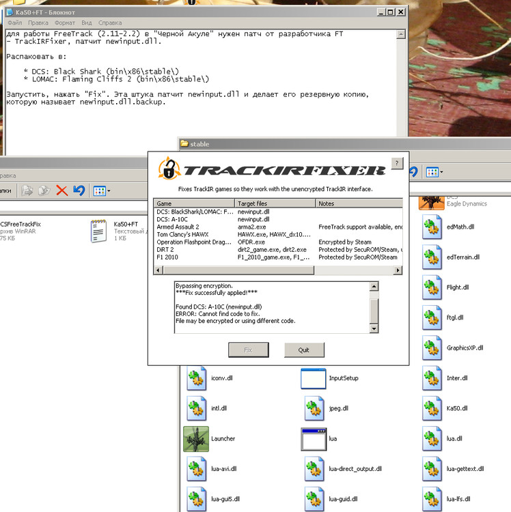The image size is (511, 512).
Task: Click the game list horizontal scrollbar thumb
Action: pos(238,270)
